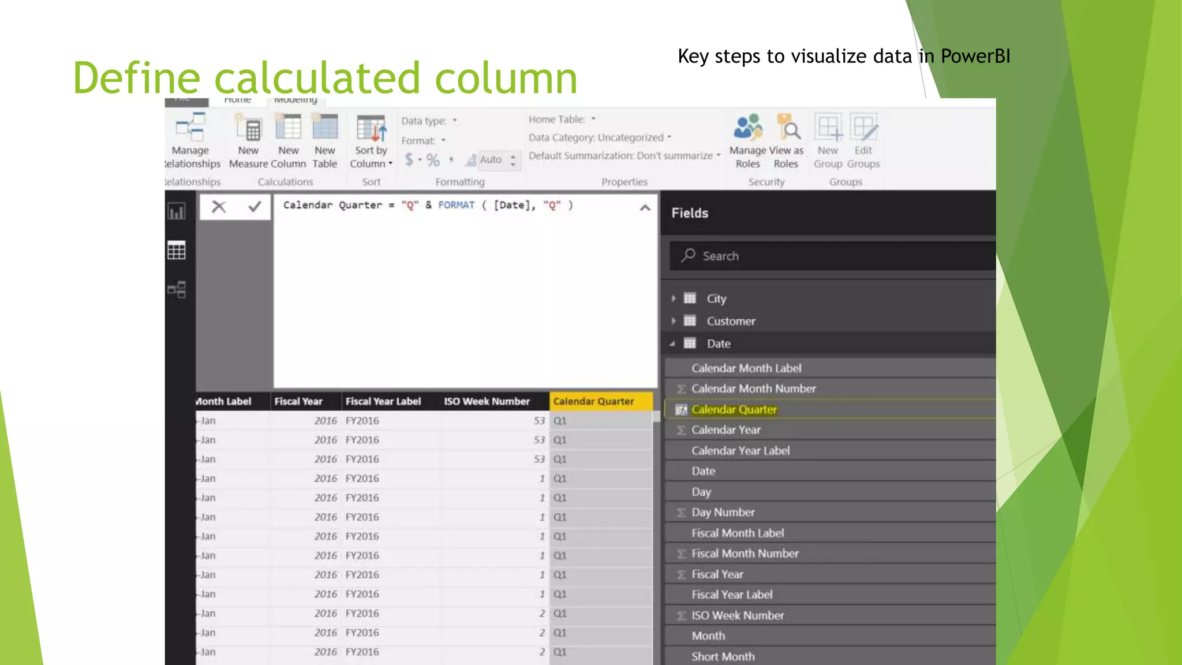This screenshot has height=665, width=1182.
Task: Click sigma icon beside Fiscal Year
Action: click(x=681, y=574)
